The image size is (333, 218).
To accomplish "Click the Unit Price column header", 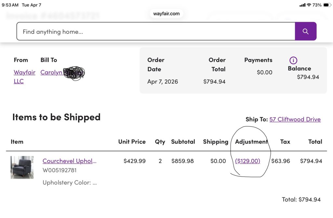I will coord(132,142).
